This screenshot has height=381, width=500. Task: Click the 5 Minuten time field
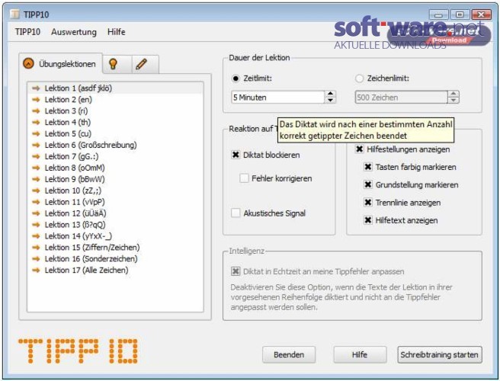click(277, 98)
